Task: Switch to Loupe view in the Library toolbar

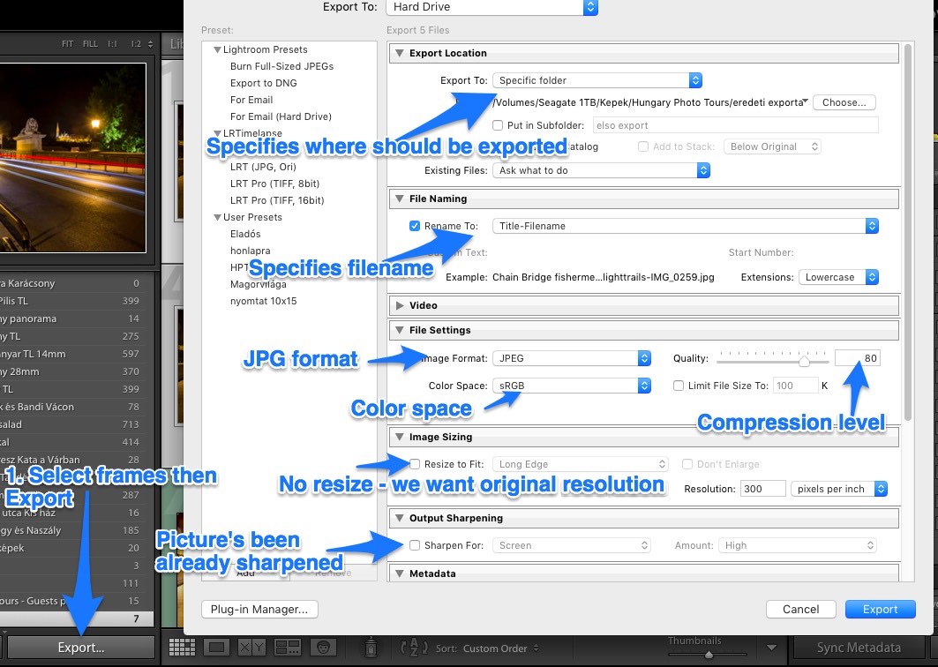Action: 216,648
